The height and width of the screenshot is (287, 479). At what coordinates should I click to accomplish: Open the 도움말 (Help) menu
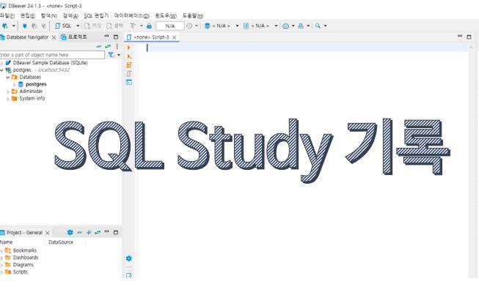(193, 16)
